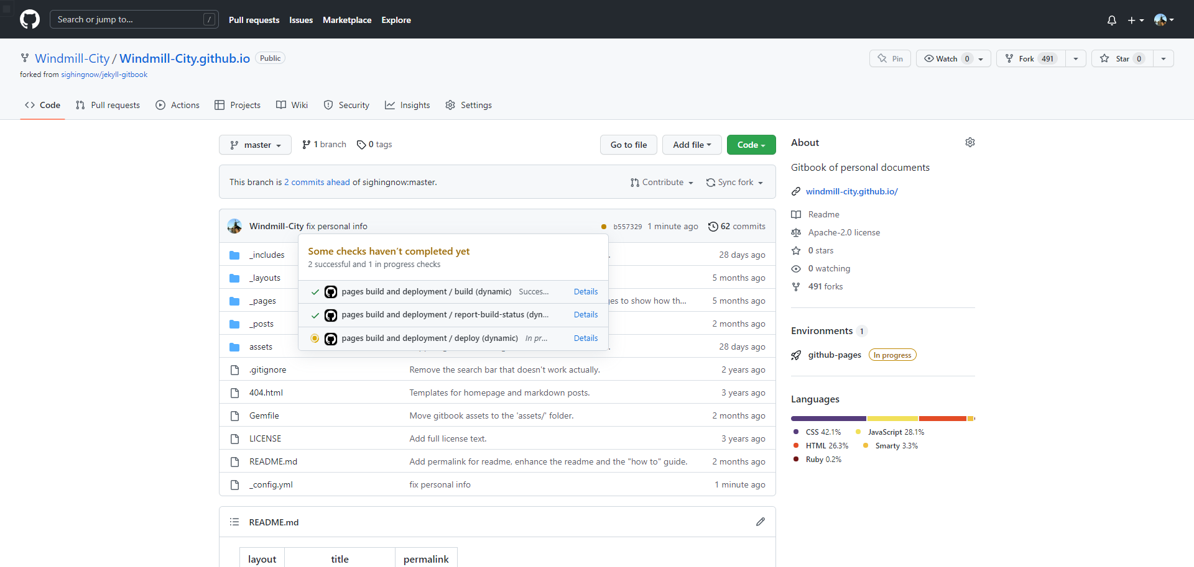1194x567 pixels.
Task: View the 0 tags link
Action: pos(374,144)
